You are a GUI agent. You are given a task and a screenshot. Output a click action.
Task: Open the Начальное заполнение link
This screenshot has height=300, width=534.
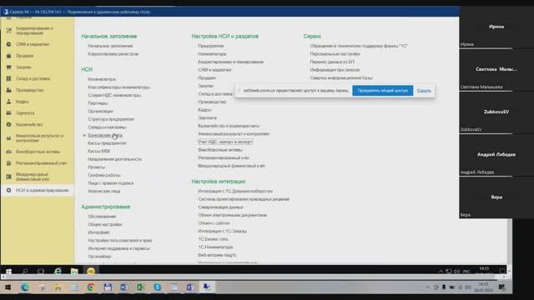pyautogui.click(x=110, y=46)
